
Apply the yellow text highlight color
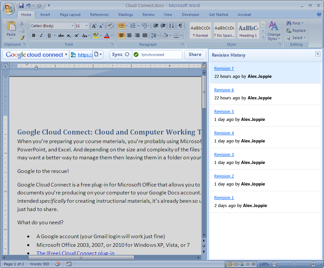click(x=96, y=35)
